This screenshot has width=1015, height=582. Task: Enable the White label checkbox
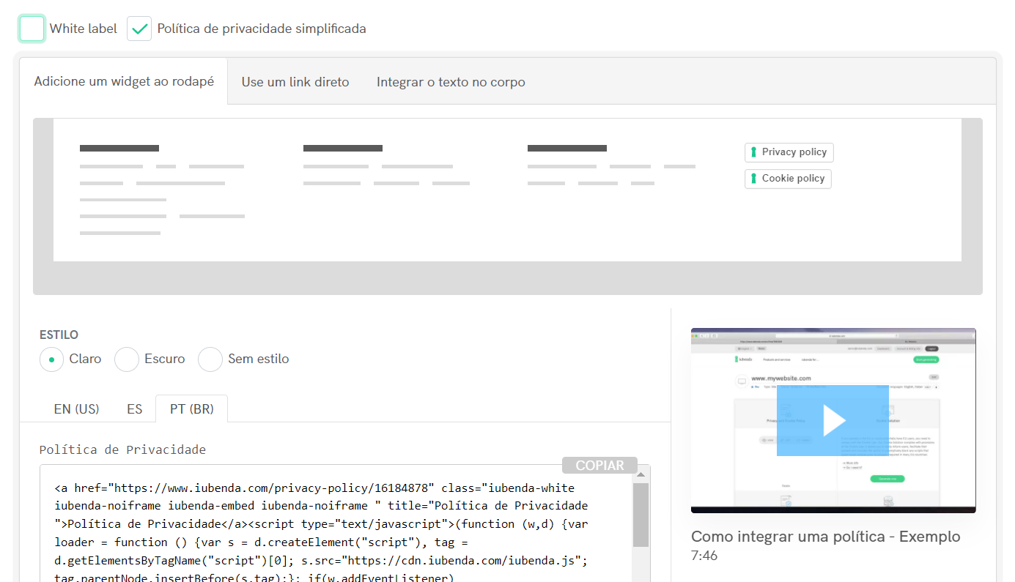click(x=32, y=29)
